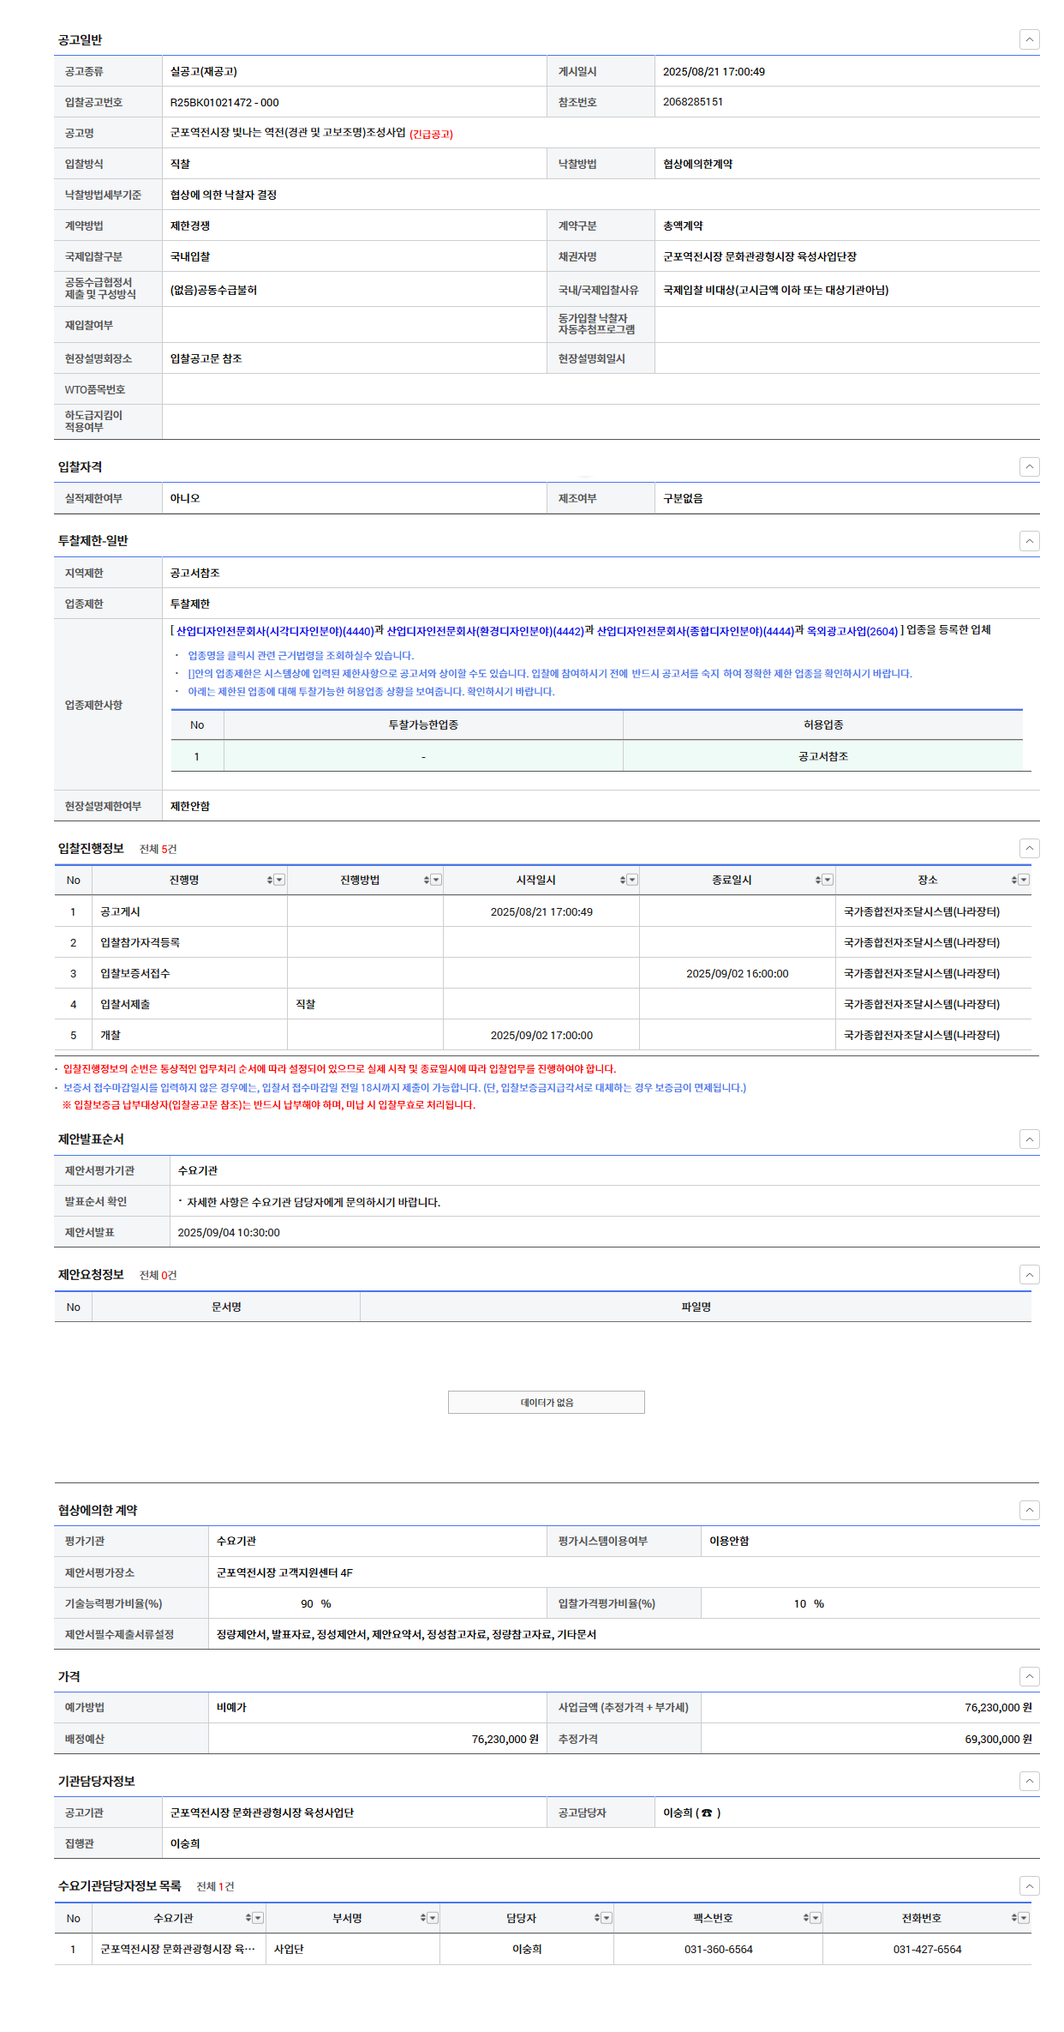The image size is (1064, 2032).
Task: Collapse the 제안발표순서 section
Action: tap(1030, 1139)
